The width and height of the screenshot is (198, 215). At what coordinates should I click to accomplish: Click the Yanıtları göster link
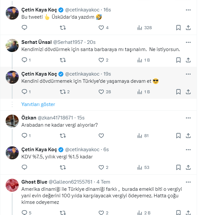[x=38, y=104]
